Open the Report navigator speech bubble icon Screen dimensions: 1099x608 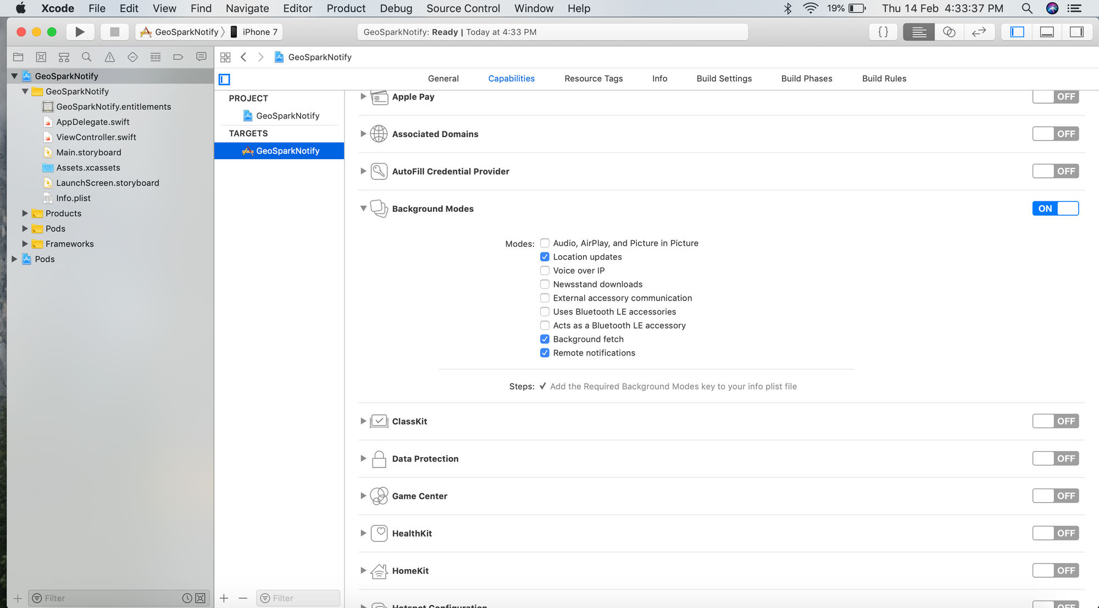(201, 57)
